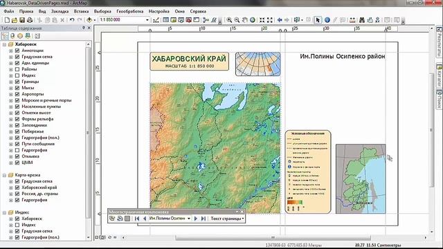
Task: Select the Им.Полины Осипенко район title text
Action: click(343, 57)
